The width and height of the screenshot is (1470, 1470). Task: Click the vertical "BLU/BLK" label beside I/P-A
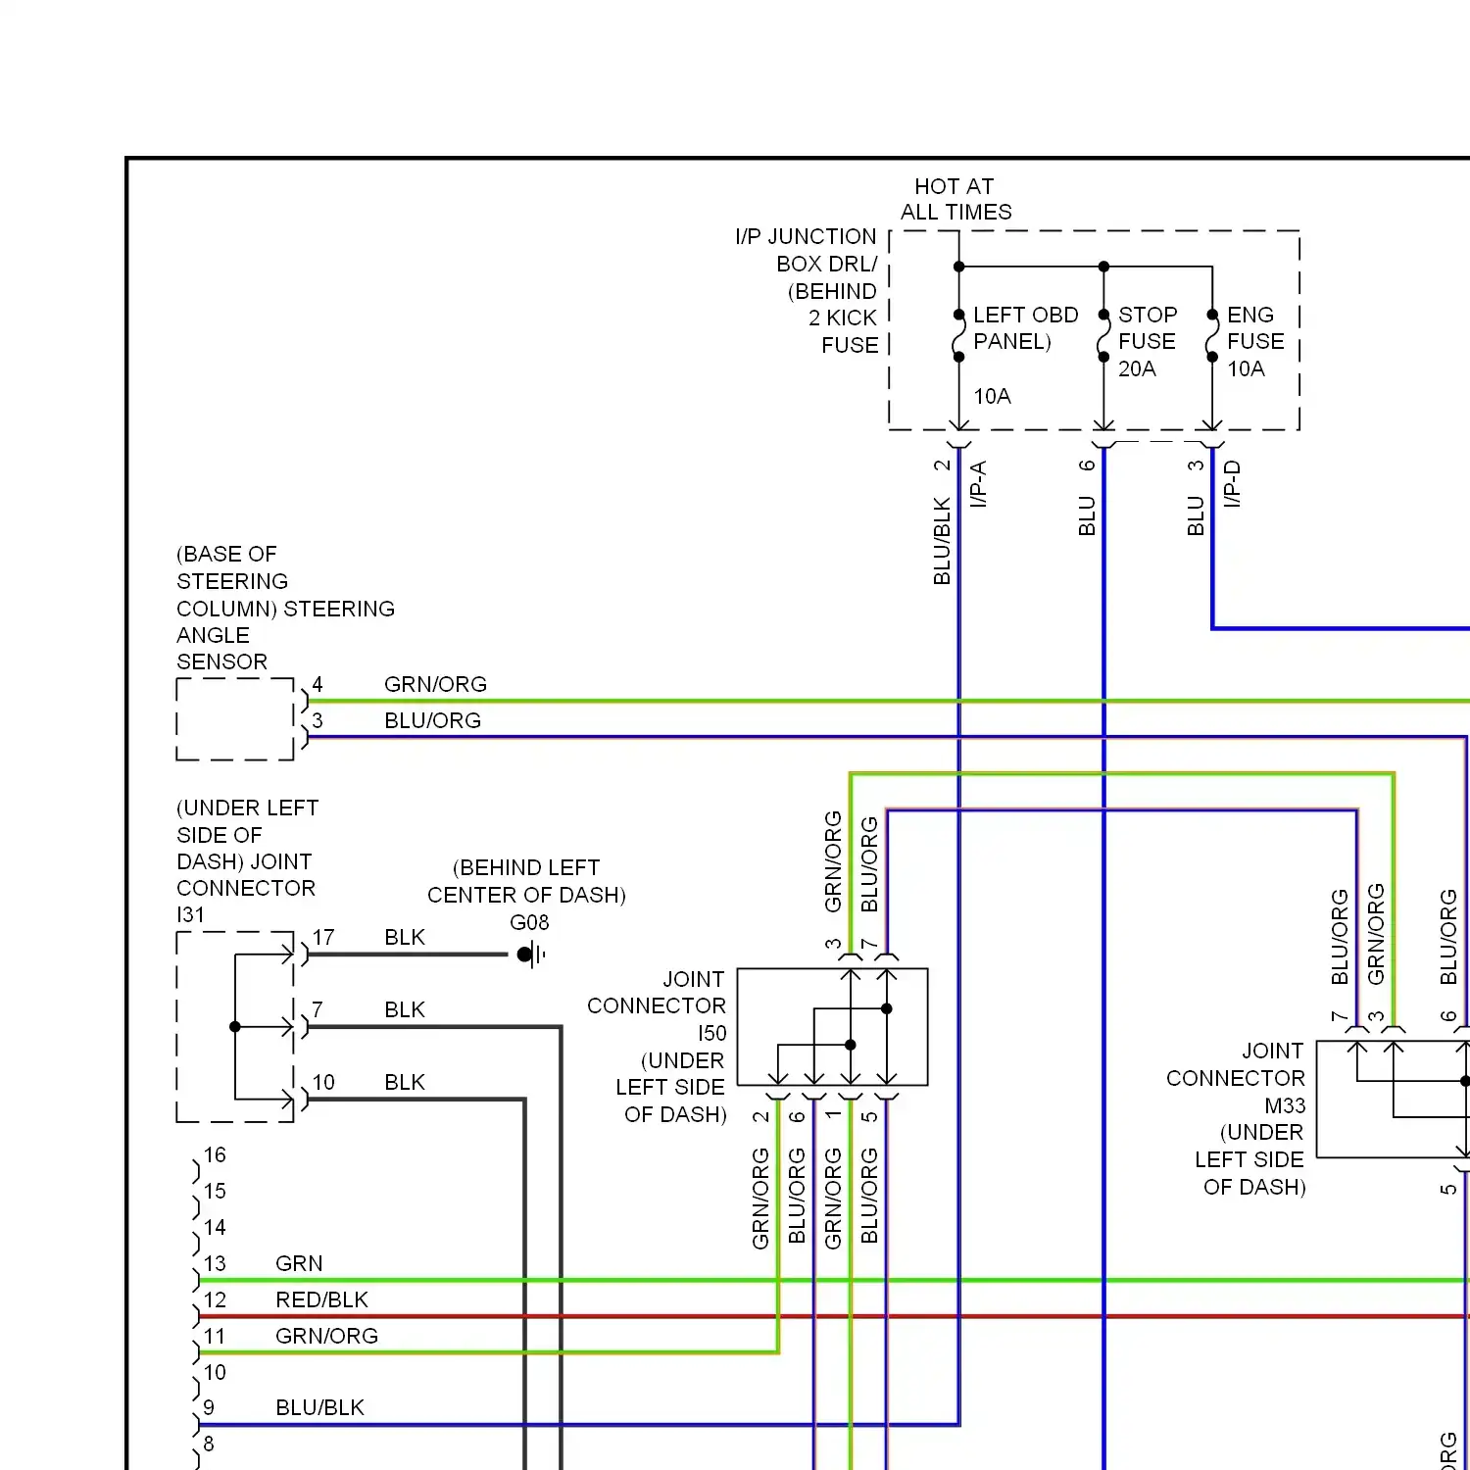942,541
